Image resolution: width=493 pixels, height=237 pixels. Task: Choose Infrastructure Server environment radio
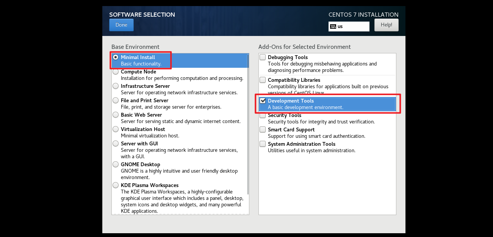click(x=116, y=86)
